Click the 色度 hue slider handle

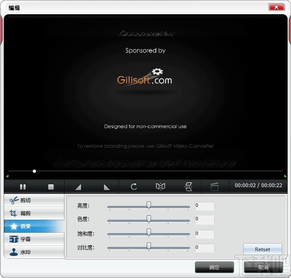click(149, 219)
